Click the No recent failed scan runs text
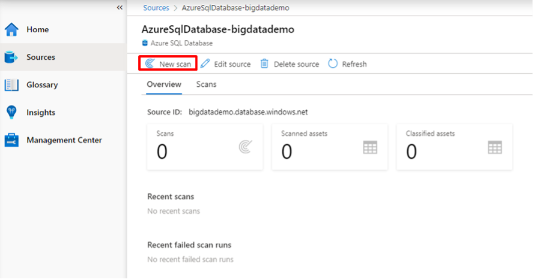This screenshot has width=534, height=279. click(190, 259)
